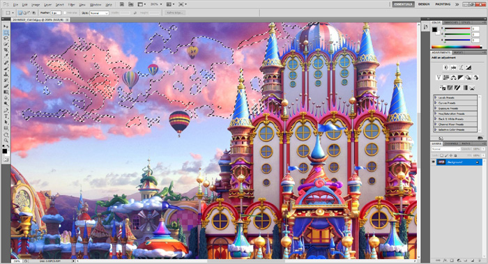Select the Blur tool
The height and width of the screenshot is (264, 488).
click(6, 98)
